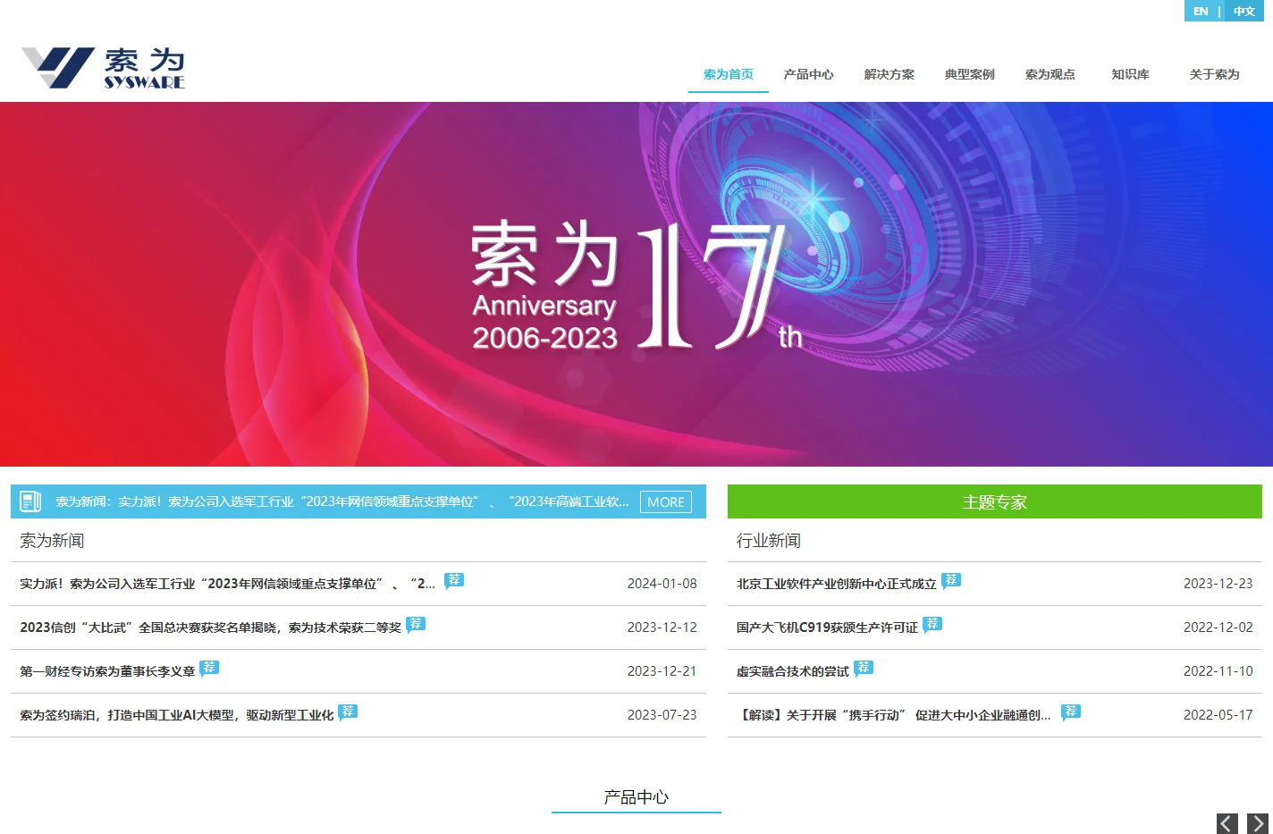
Task: Open the 关于索为 nav menu
Action: 1214,74
